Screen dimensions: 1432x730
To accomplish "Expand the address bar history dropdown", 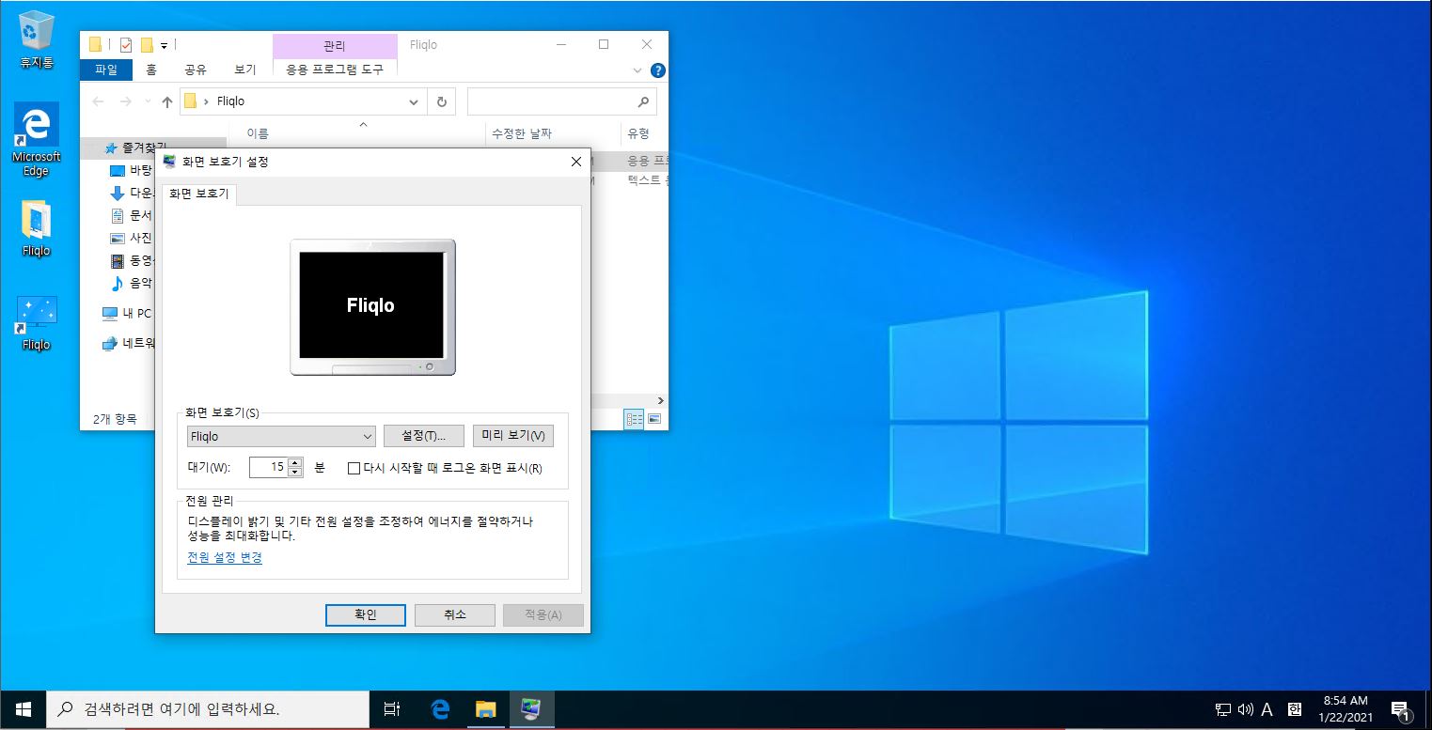I will 414,101.
